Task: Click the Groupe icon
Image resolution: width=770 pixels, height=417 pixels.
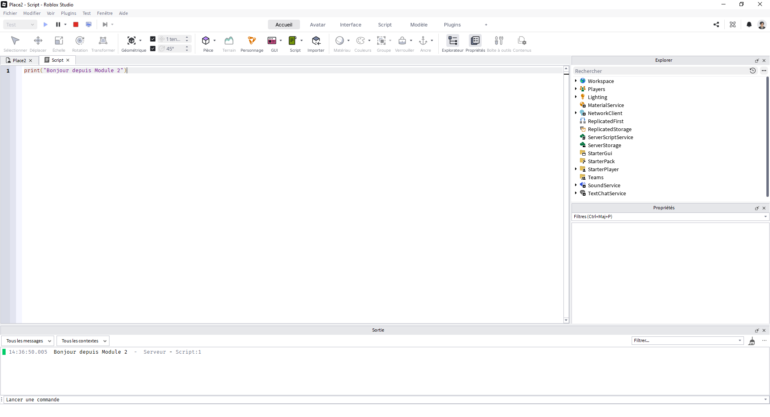Action: point(381,40)
